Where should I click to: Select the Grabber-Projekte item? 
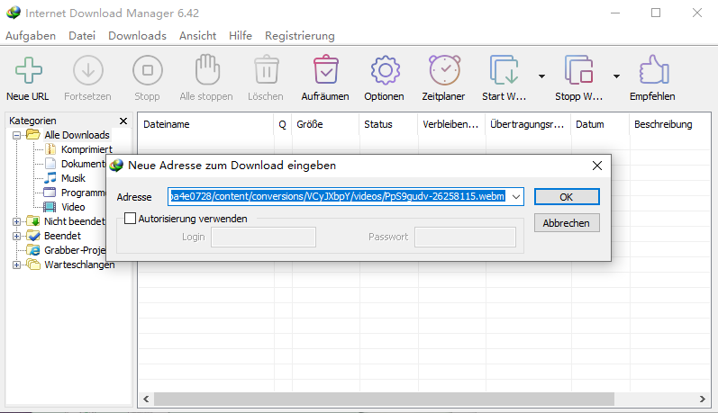pyautogui.click(x=75, y=250)
